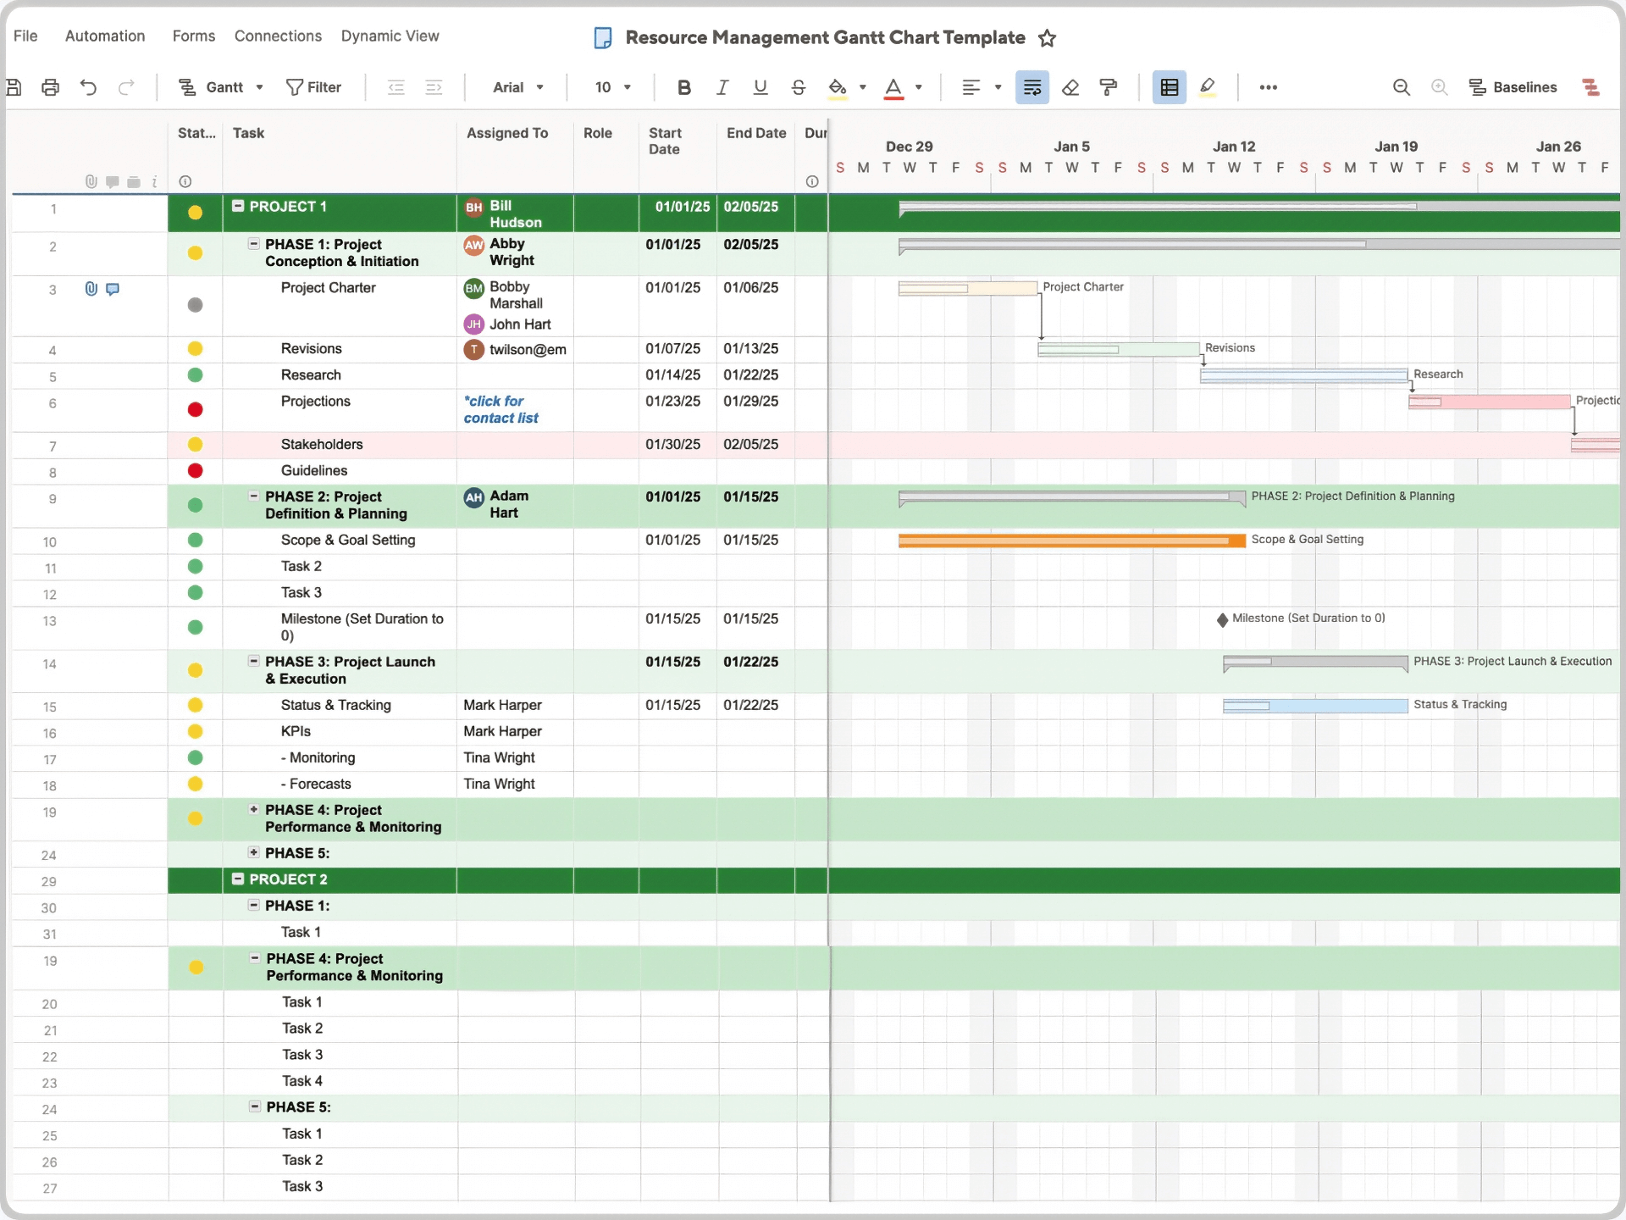Toggle italic formatting
The width and height of the screenshot is (1626, 1220).
(x=722, y=87)
